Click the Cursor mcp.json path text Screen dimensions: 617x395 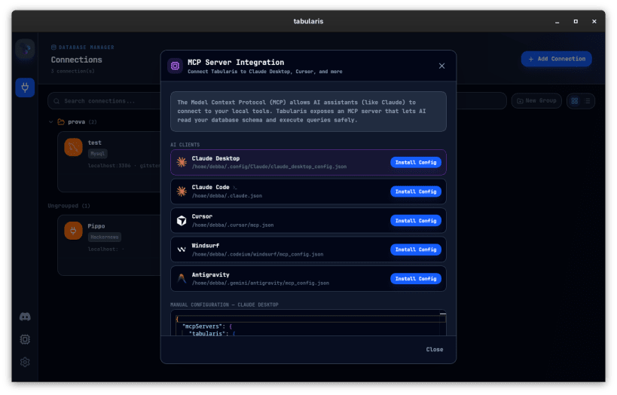pos(233,225)
